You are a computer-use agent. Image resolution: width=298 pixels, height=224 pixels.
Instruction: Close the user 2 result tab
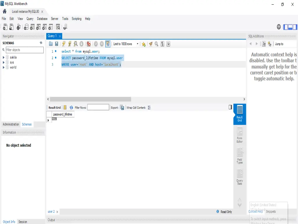[57, 212]
